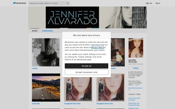This screenshot has width=175, height=109.
Task: Open the Bandcamp logo home link
Action: (20, 3)
